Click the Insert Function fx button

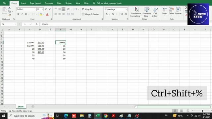coord(36,24)
